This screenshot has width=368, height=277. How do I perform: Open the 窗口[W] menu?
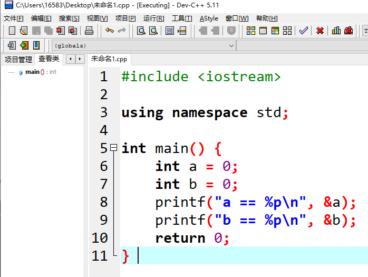click(237, 18)
